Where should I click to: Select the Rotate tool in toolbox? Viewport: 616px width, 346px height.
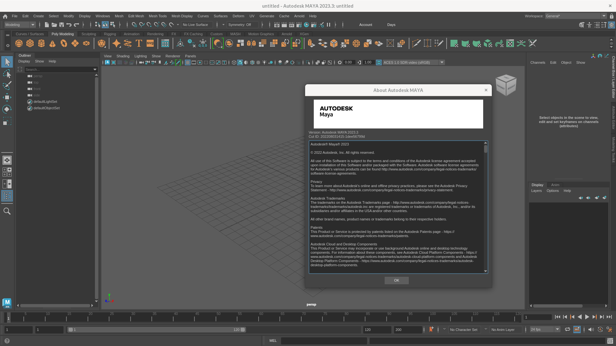coord(7,109)
